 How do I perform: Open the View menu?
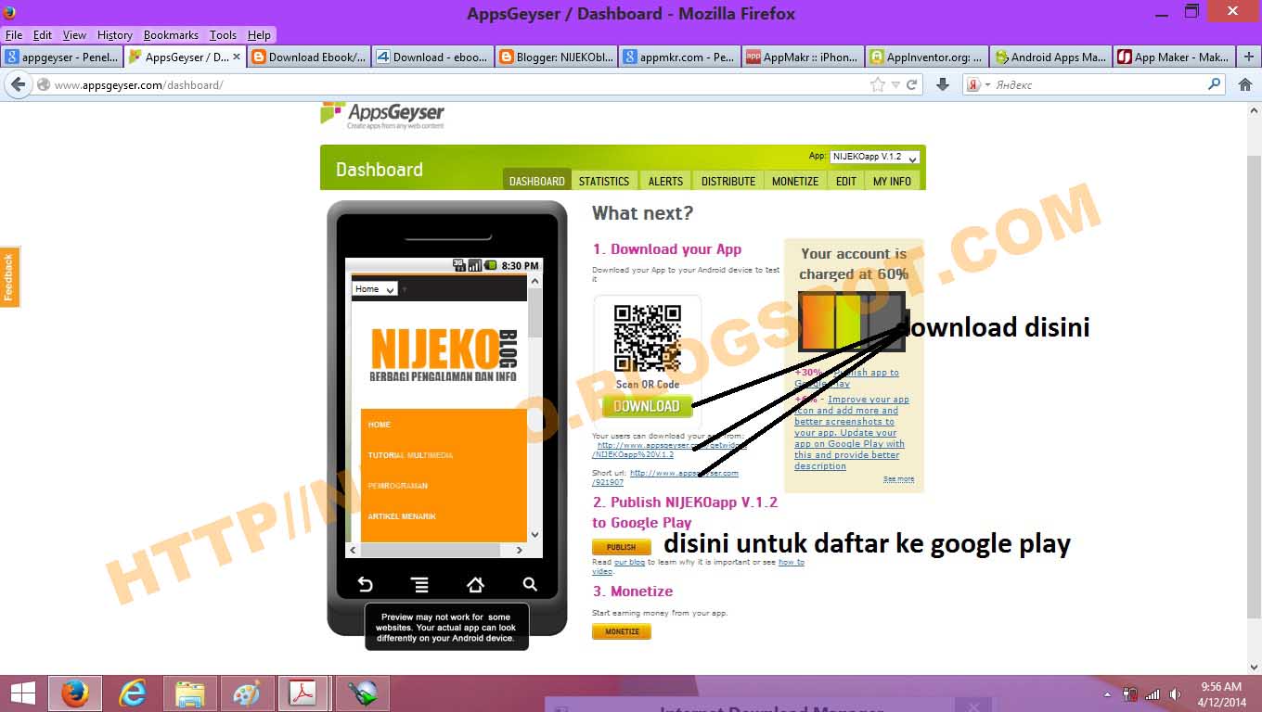point(74,35)
